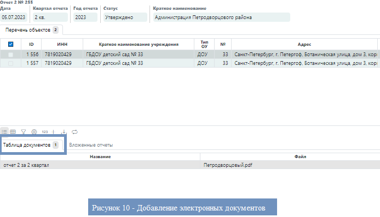This screenshot has width=380, height=217.
Task: Toggle the select-all header checkbox
Action: pyautogui.click(x=10, y=44)
